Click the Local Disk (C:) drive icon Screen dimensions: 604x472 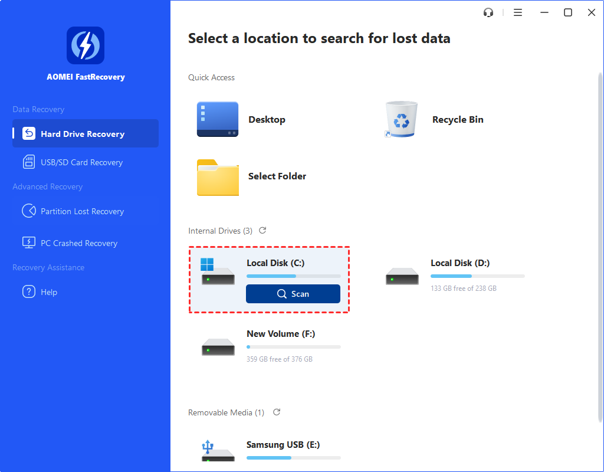coord(218,271)
